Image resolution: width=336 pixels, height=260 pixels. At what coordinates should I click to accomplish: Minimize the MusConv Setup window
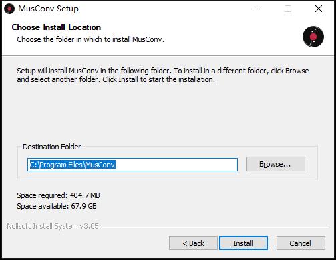(x=258, y=9)
